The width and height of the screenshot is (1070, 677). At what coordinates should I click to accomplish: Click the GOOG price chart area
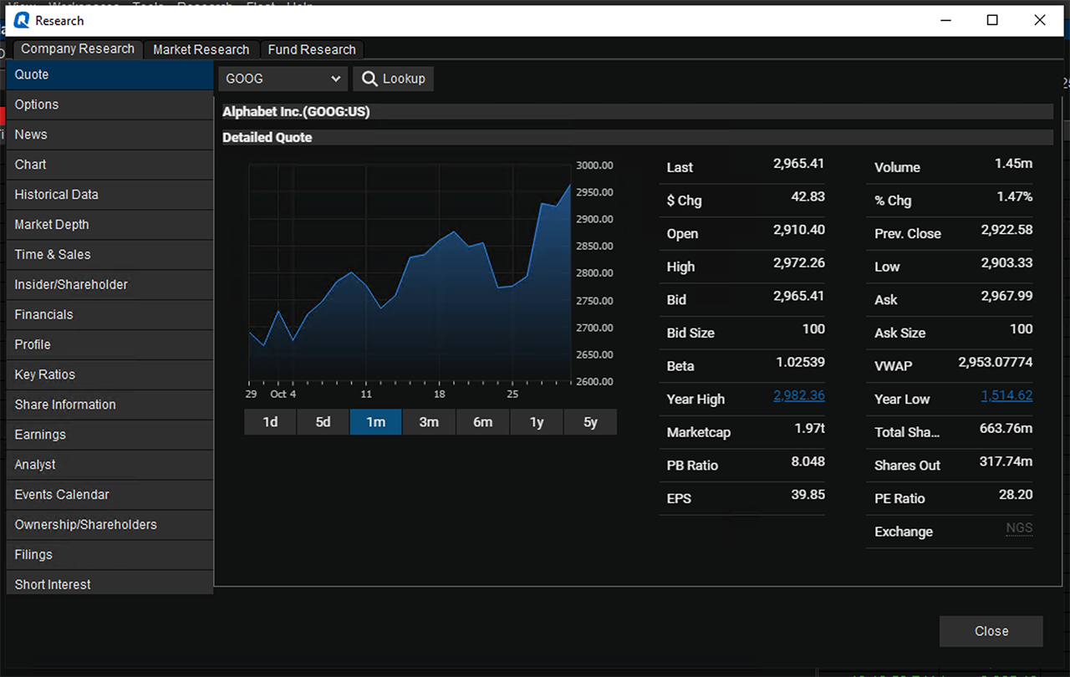[410, 272]
